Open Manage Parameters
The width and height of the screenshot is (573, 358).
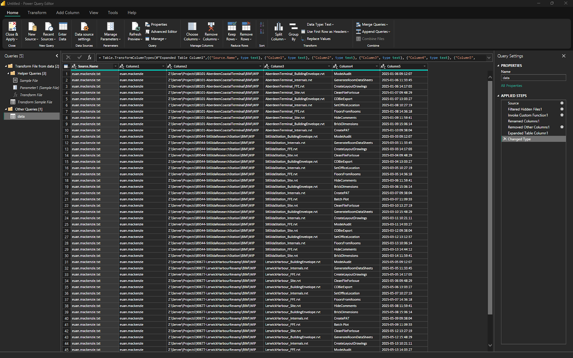point(110,31)
